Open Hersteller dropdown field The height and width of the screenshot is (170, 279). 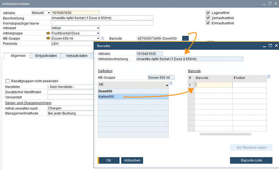coord(71,87)
